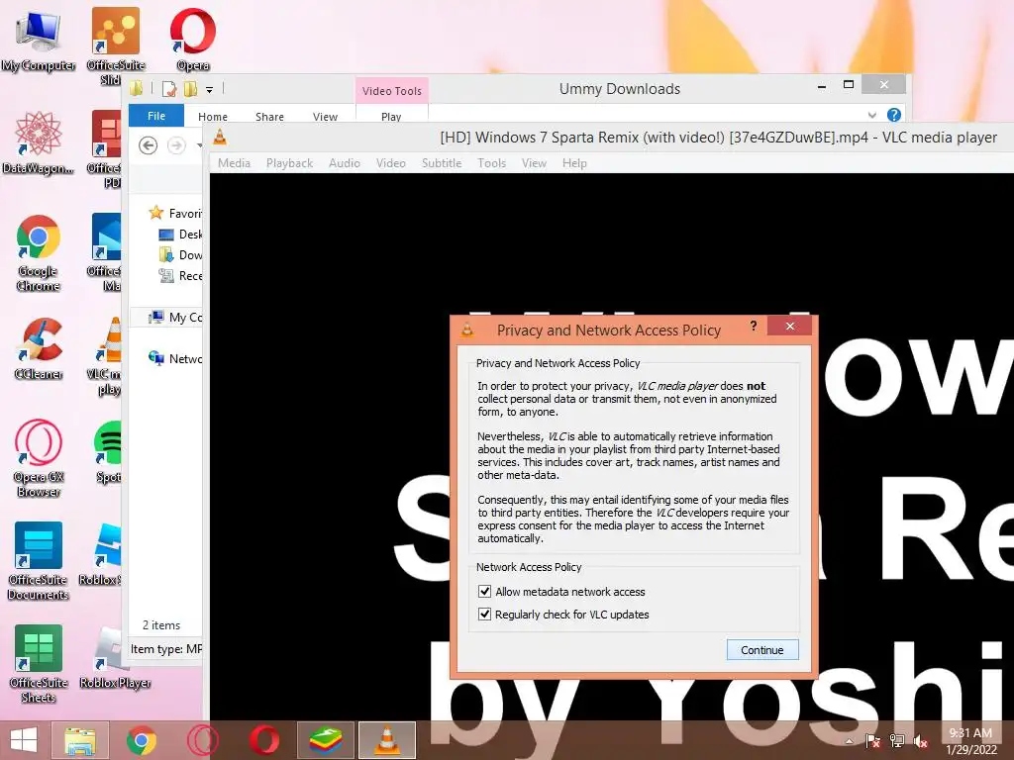The width and height of the screenshot is (1014, 760).
Task: Open the VLC Playback menu
Action: tap(290, 163)
